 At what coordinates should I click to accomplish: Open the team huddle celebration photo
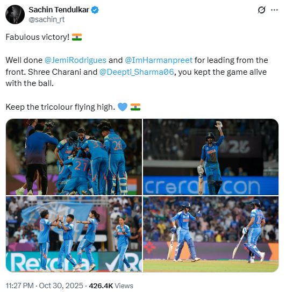74,157
